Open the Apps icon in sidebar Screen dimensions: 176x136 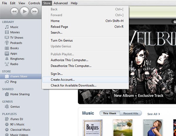(x=7, y=53)
